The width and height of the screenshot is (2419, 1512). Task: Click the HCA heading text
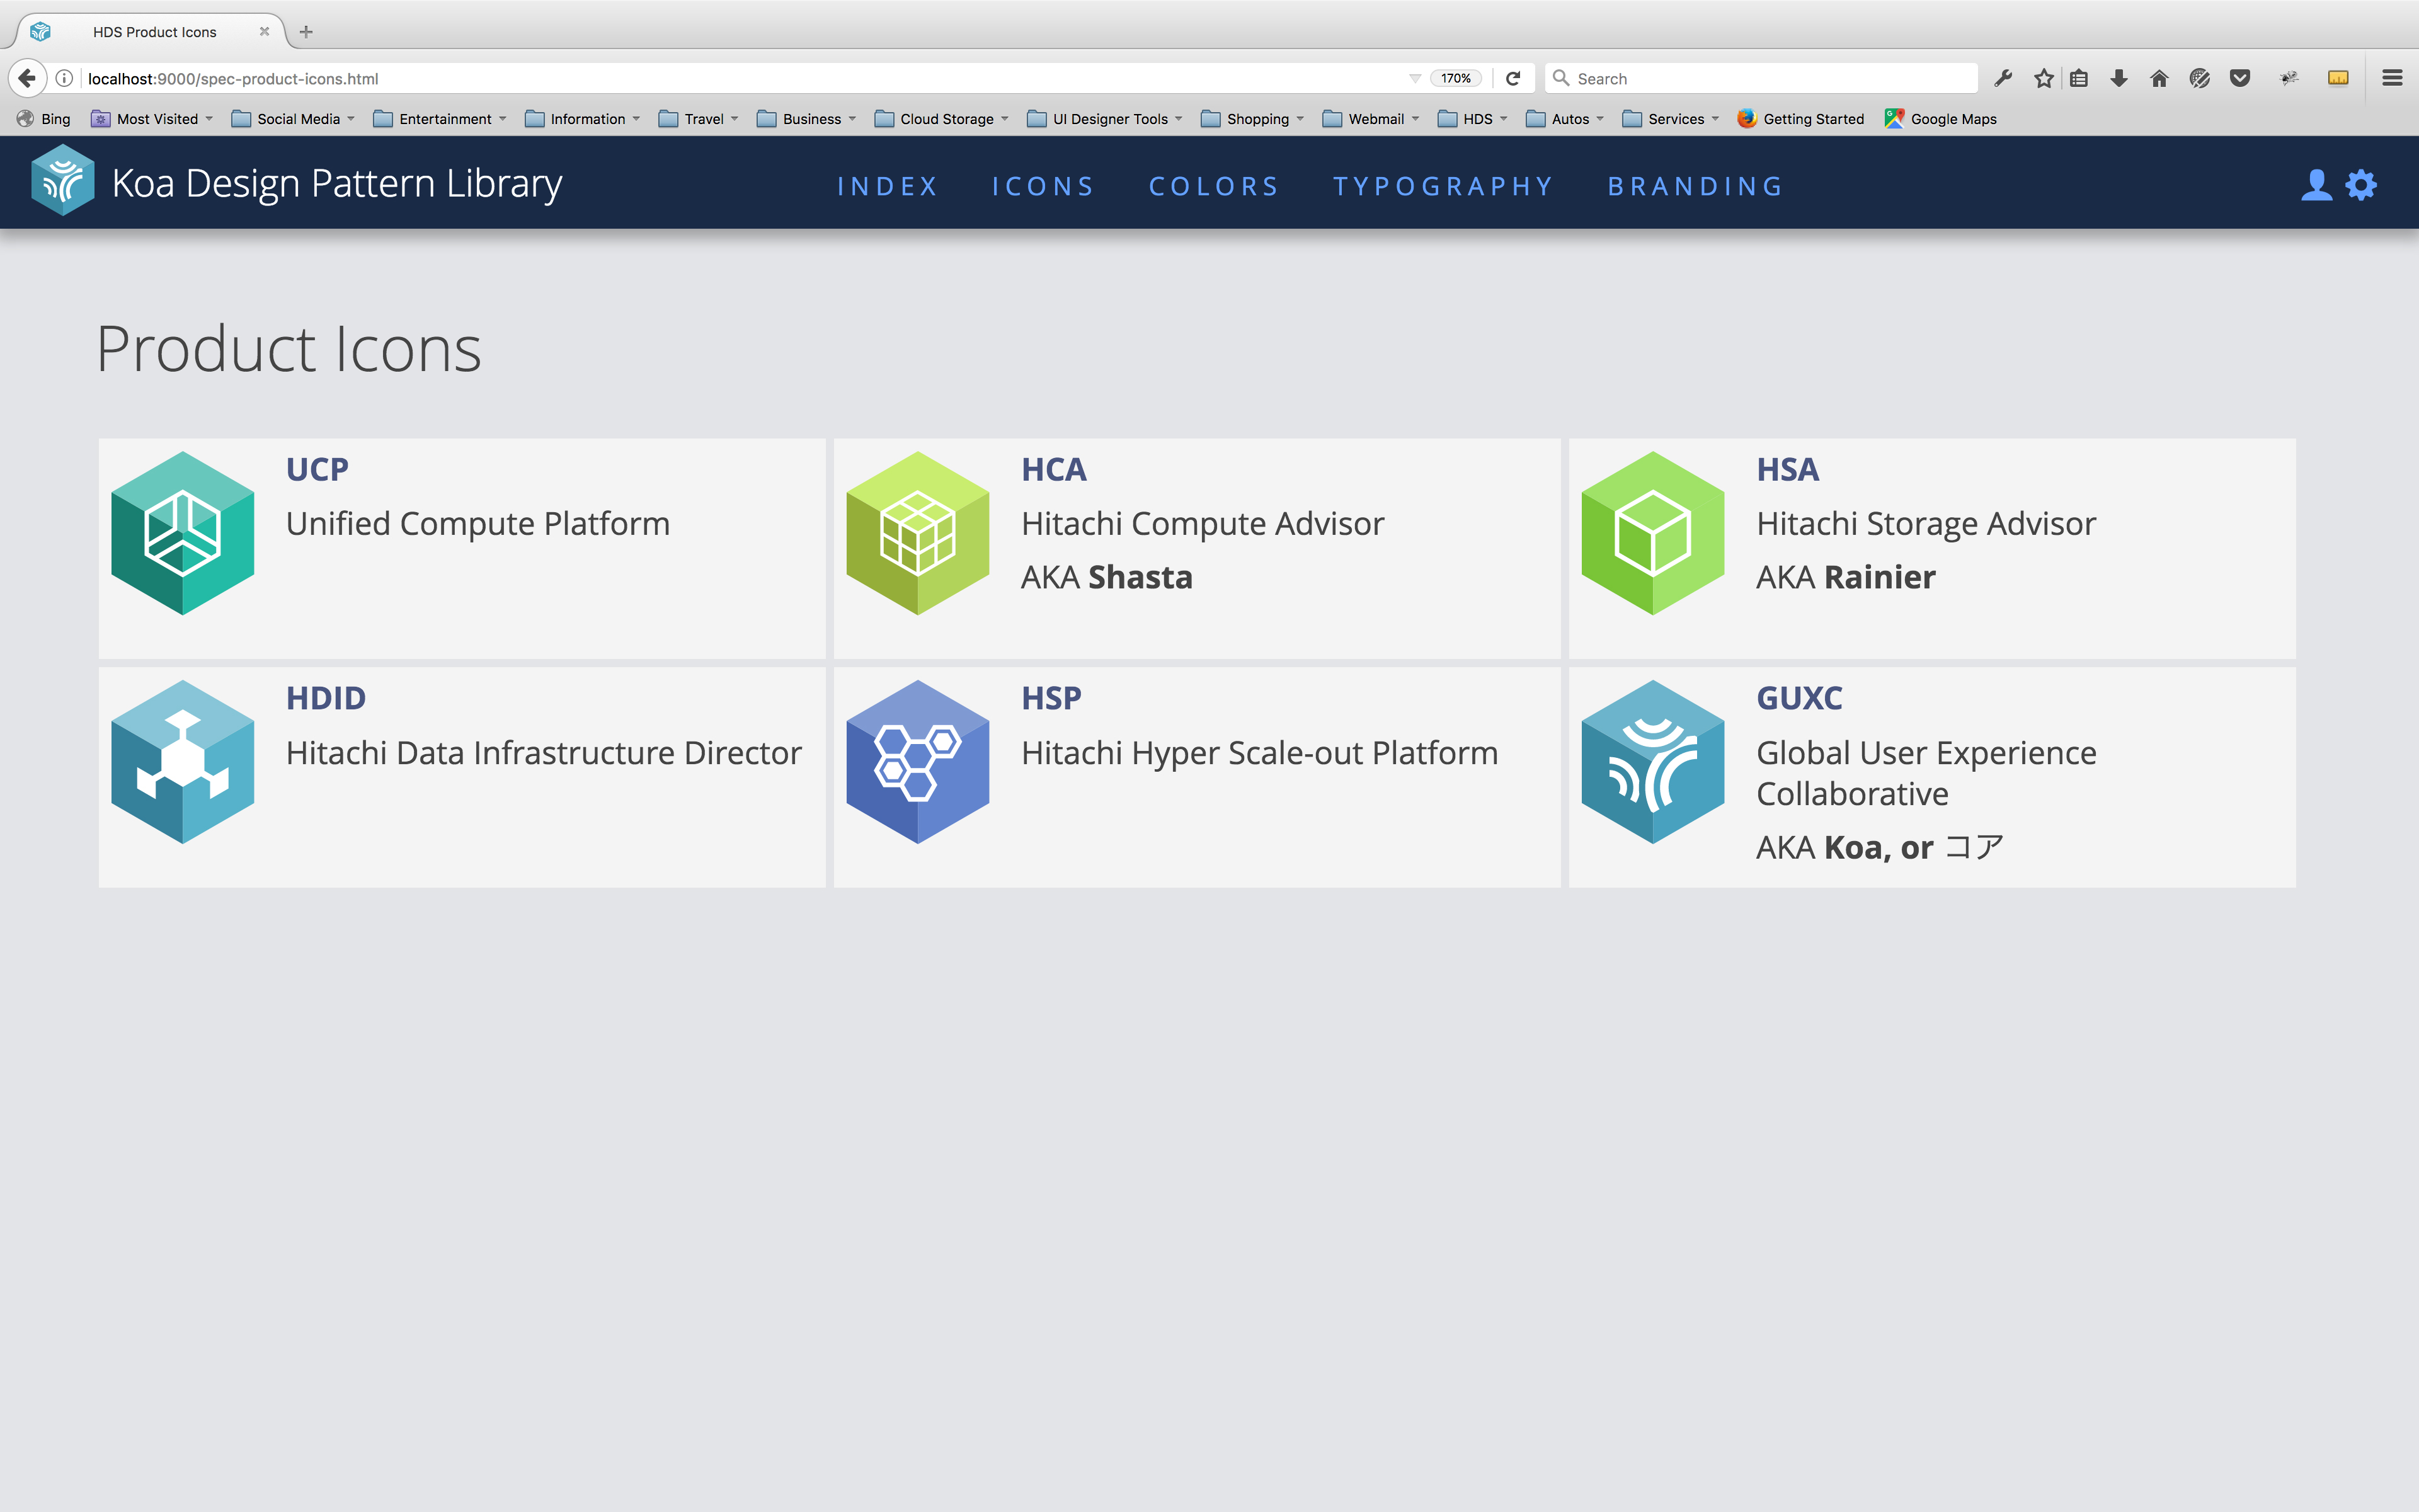pyautogui.click(x=1053, y=469)
